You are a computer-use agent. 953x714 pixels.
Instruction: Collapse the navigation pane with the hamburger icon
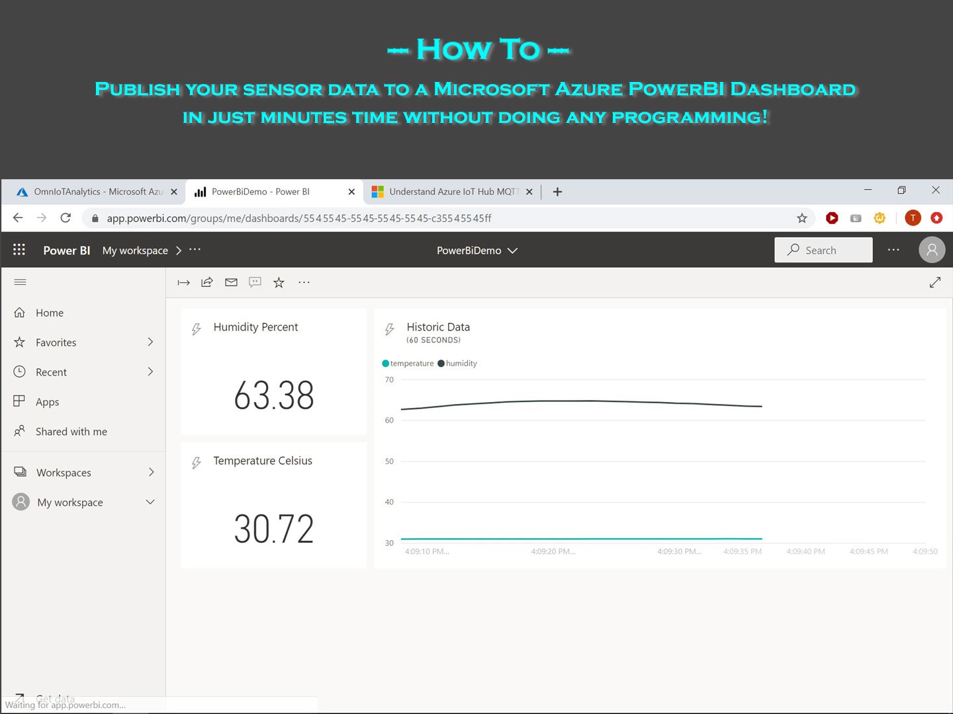pyautogui.click(x=19, y=282)
